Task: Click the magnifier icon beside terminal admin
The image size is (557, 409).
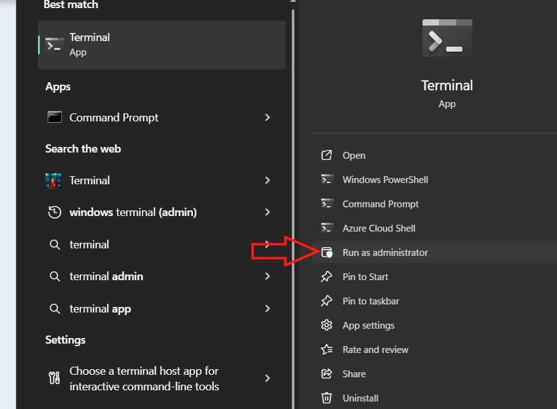Action: (x=54, y=276)
